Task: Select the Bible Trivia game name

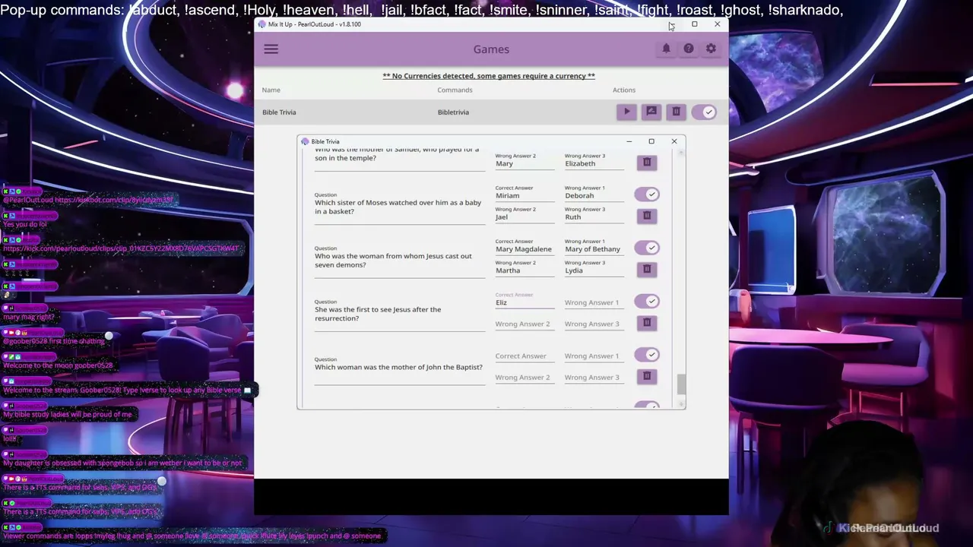Action: coord(279,112)
